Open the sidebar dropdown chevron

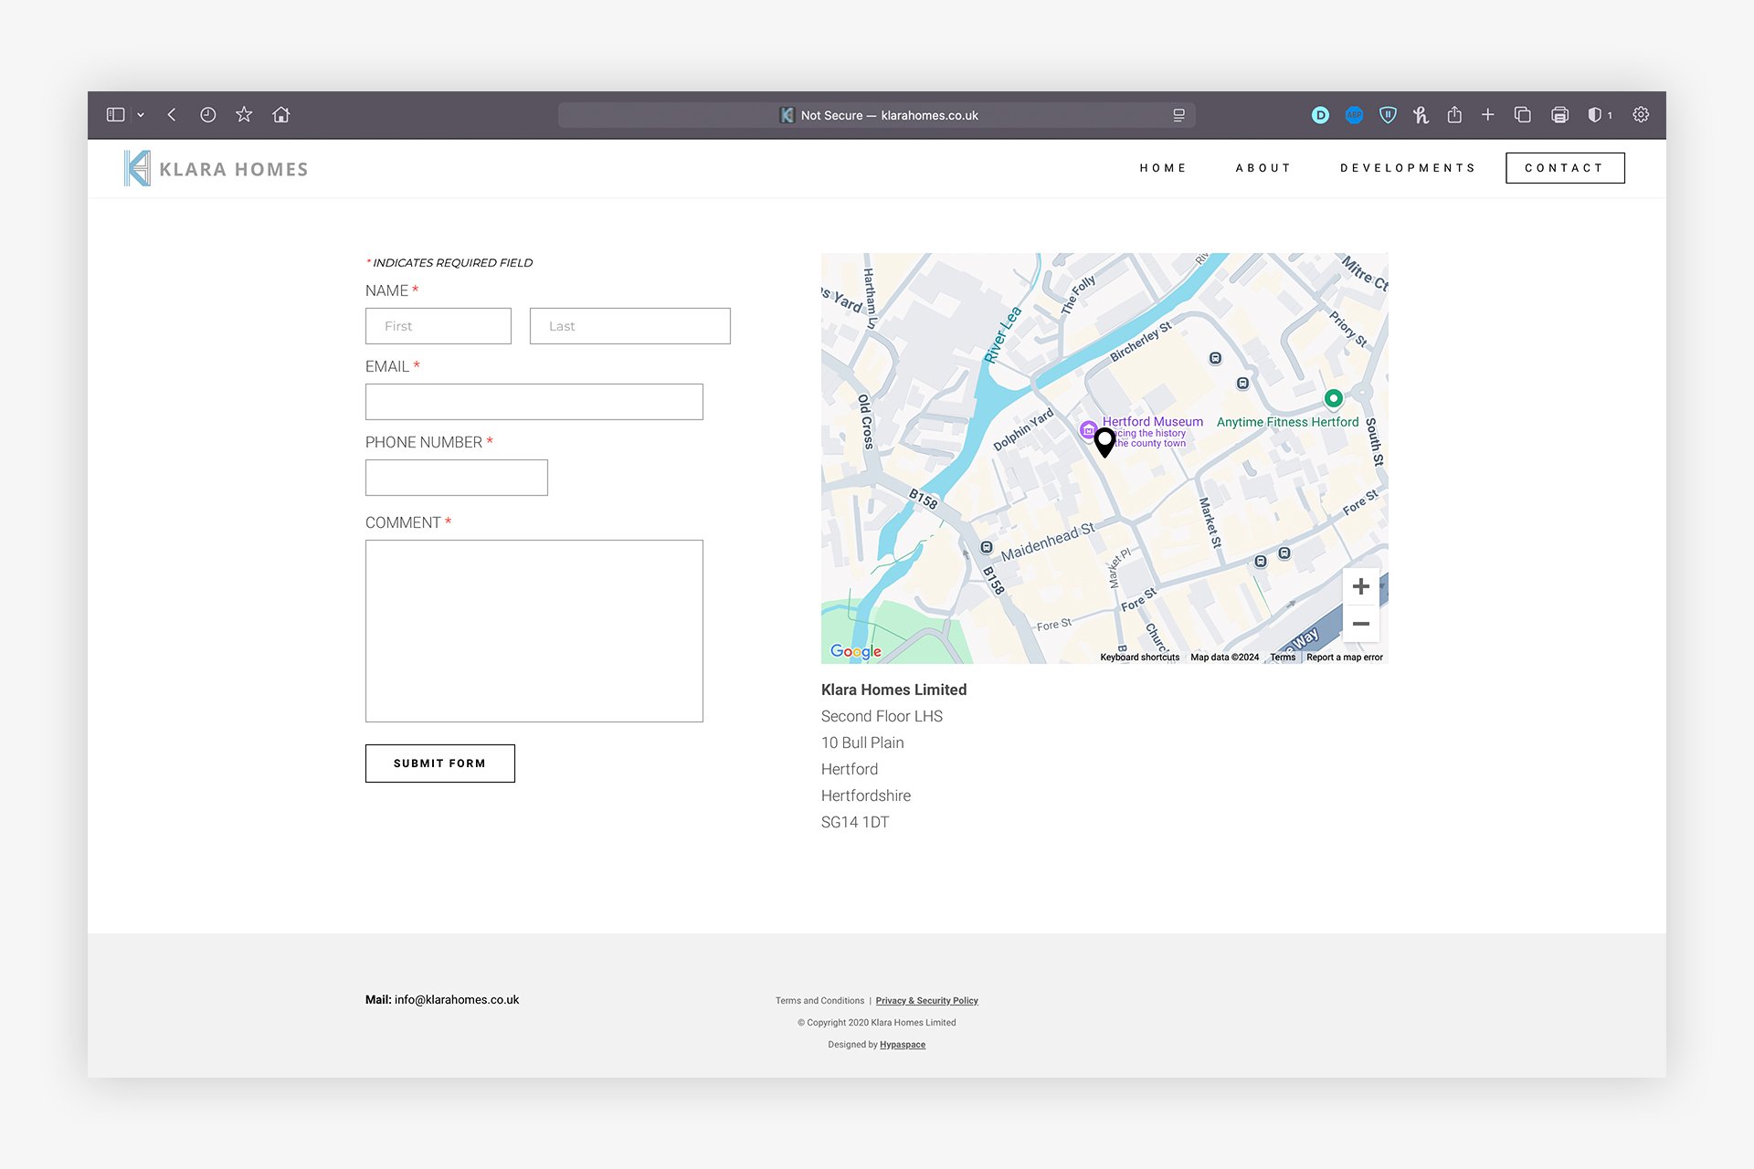pyautogui.click(x=141, y=115)
